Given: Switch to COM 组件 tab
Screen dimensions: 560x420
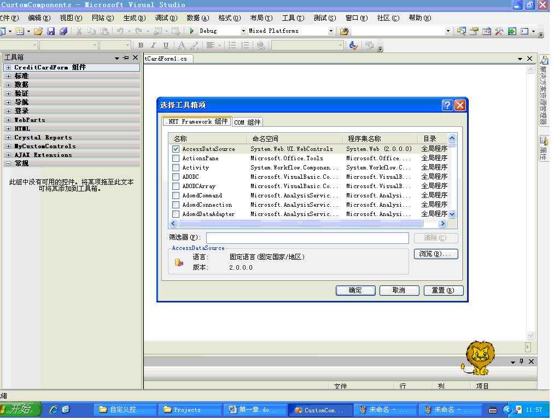Looking at the screenshot, I should pyautogui.click(x=247, y=122).
